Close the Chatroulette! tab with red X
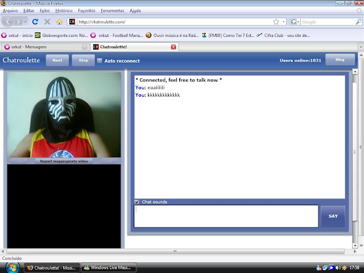The height and width of the screenshot is (273, 364). click(x=173, y=47)
